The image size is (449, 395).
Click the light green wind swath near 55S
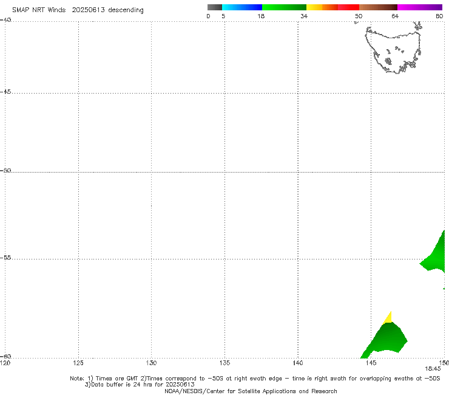435,256
